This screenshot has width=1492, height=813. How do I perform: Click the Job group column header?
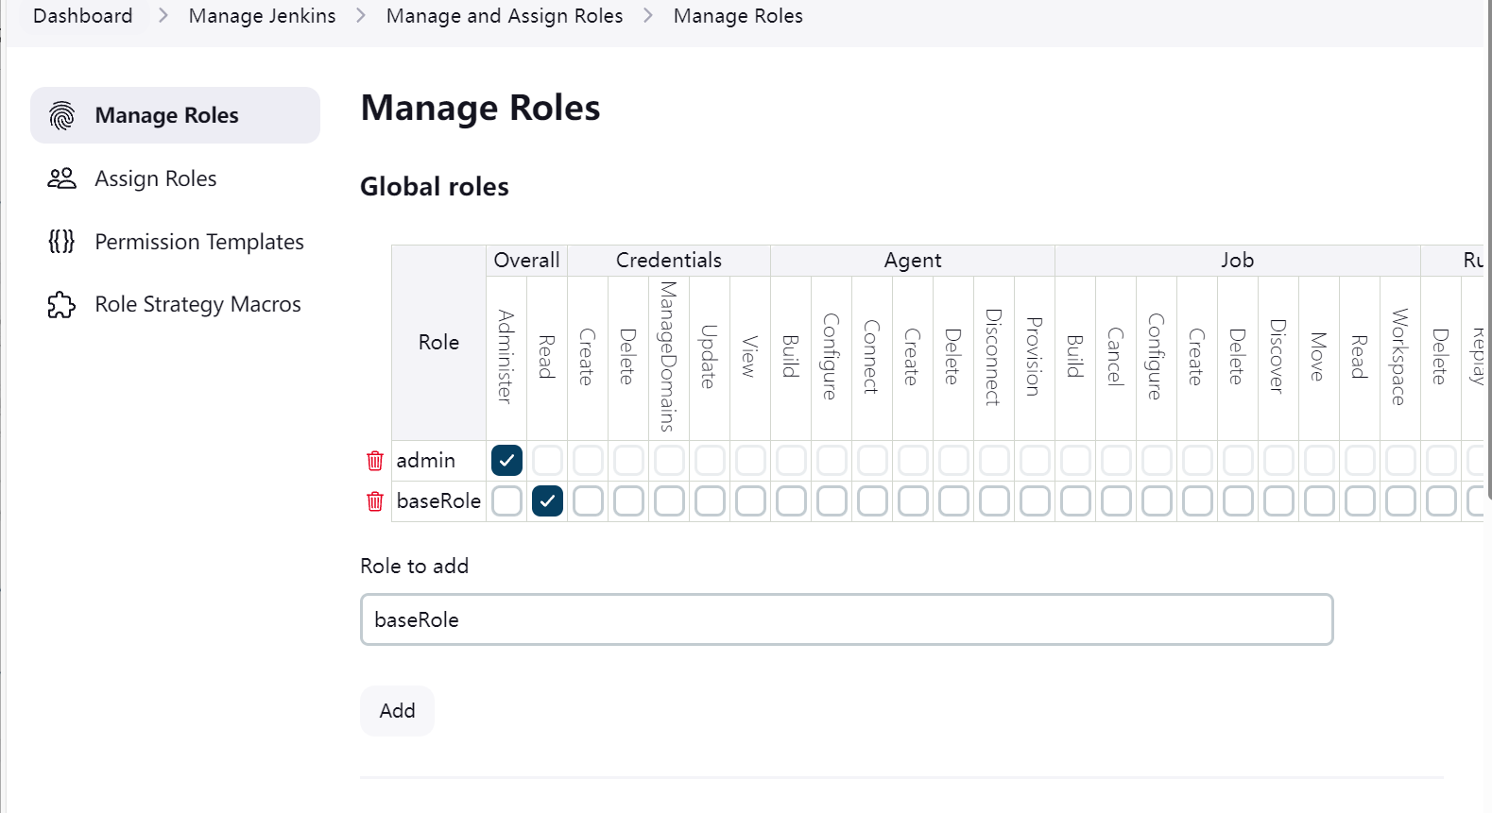click(1238, 261)
